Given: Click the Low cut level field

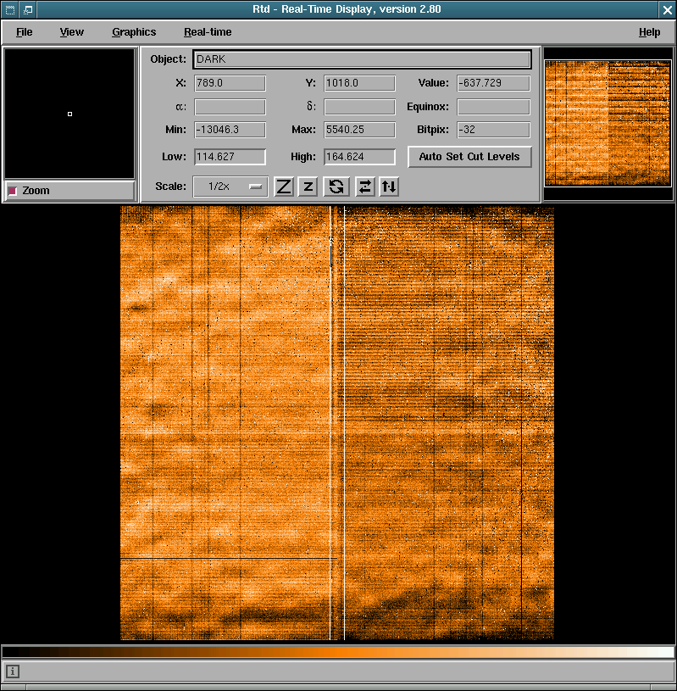Looking at the screenshot, I should 230,157.
